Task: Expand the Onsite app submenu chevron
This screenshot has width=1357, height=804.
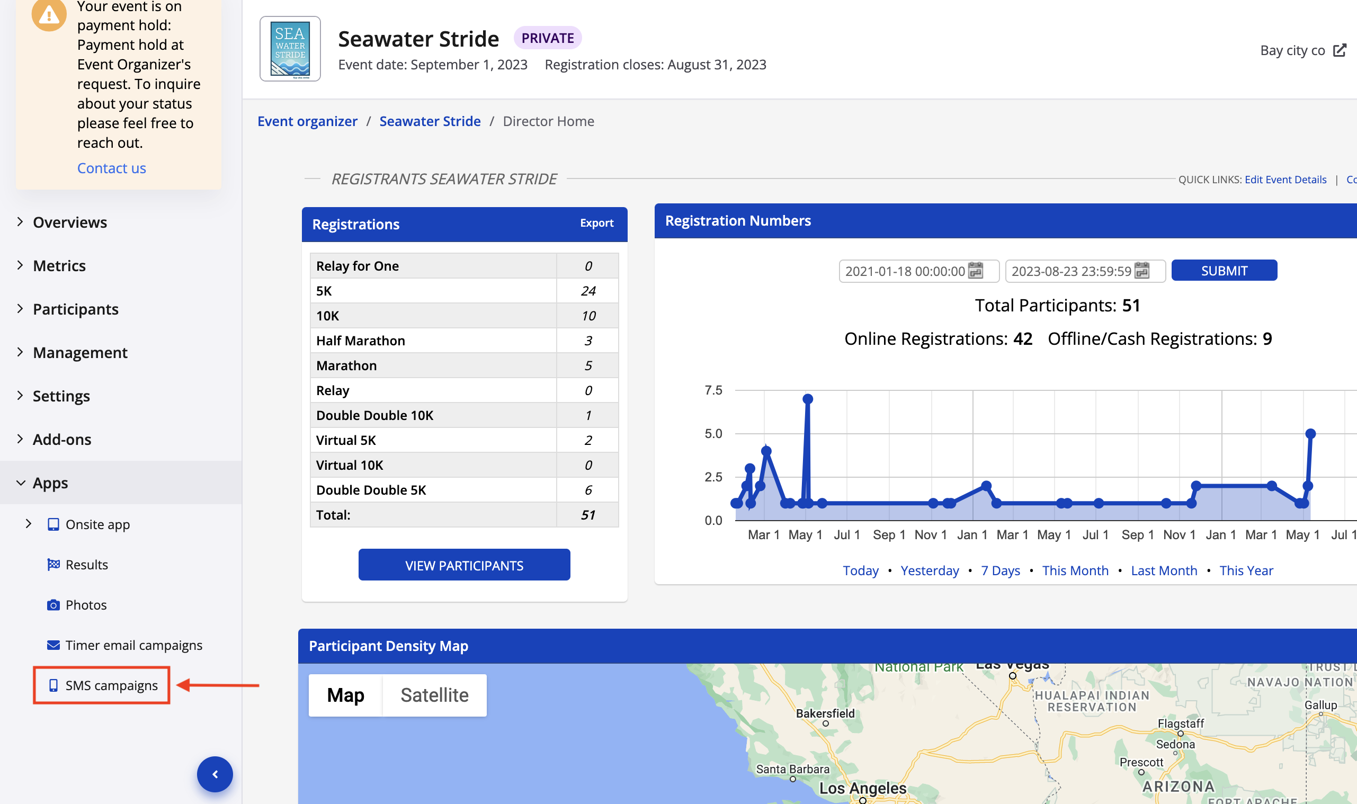Action: [29, 524]
